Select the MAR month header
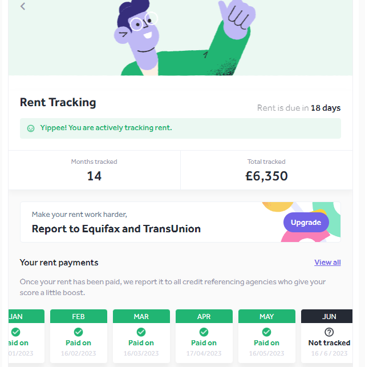This screenshot has width=365, height=367. click(x=141, y=316)
